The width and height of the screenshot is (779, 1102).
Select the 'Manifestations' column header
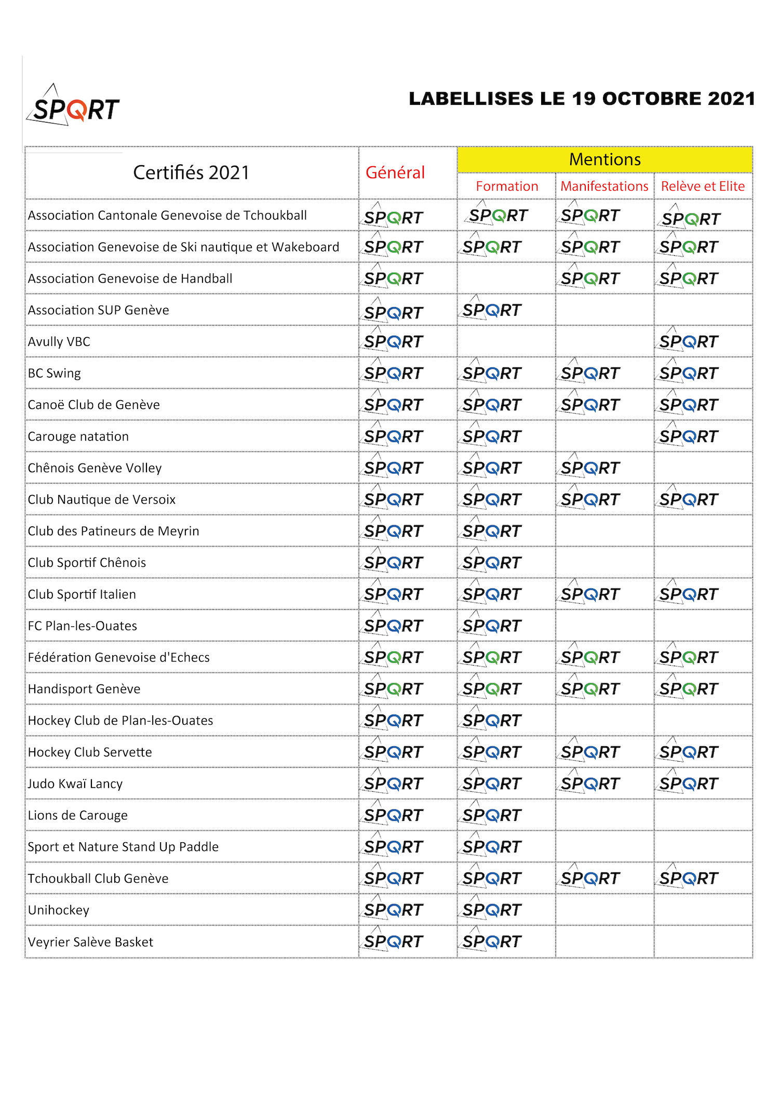(605, 186)
